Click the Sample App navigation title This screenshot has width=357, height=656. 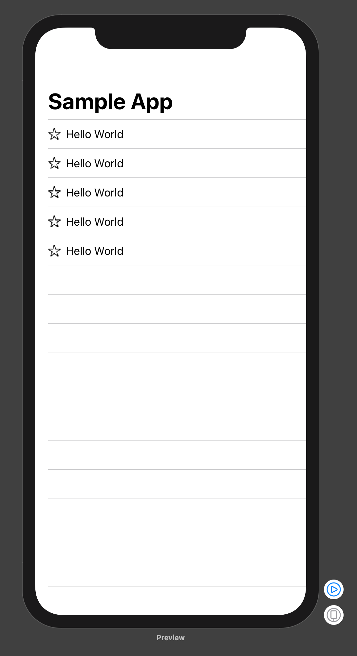pos(110,102)
